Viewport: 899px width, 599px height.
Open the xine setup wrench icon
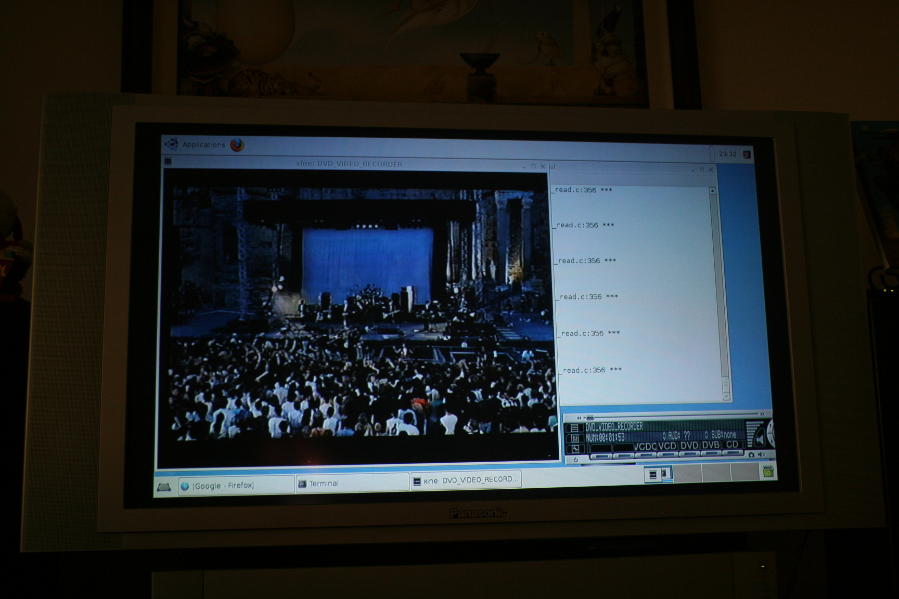(575, 449)
